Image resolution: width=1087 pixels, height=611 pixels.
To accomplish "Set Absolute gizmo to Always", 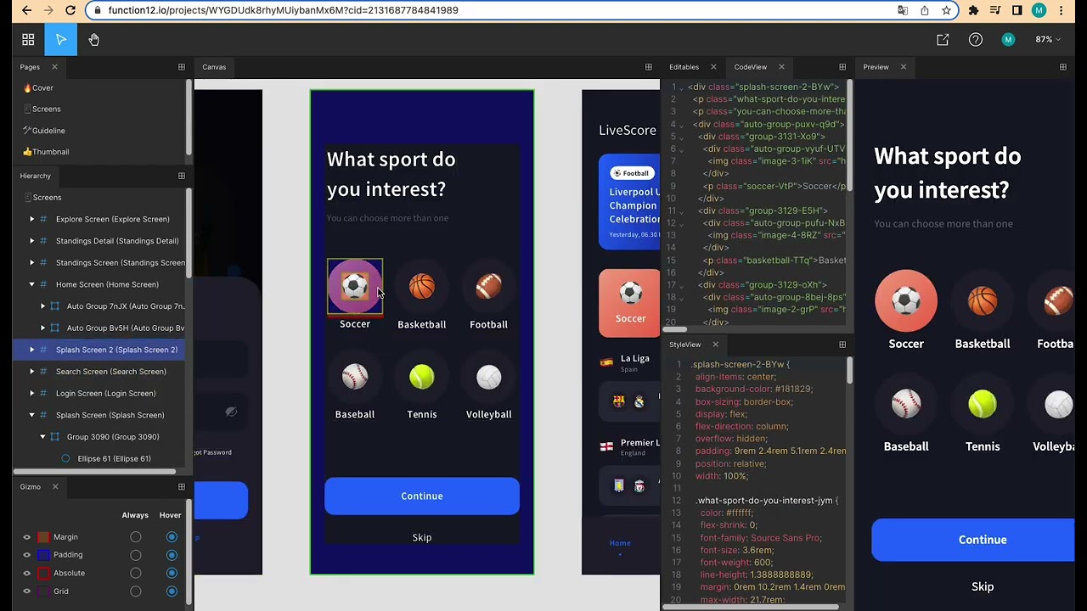I will click(136, 573).
